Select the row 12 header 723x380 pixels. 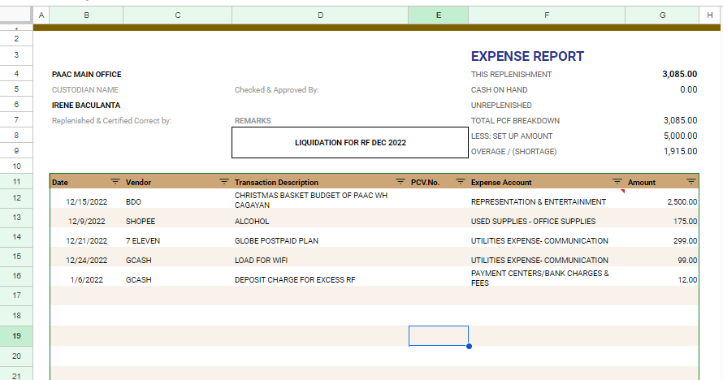[16, 198]
